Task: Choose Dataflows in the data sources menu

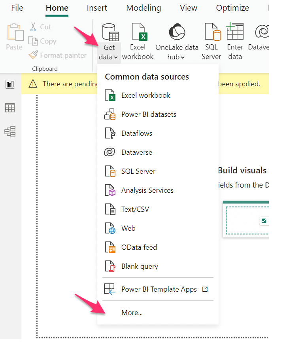Action: click(x=158, y=133)
